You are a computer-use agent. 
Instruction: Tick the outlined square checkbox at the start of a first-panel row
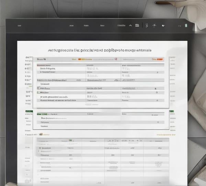pyautogui.click(x=38, y=88)
